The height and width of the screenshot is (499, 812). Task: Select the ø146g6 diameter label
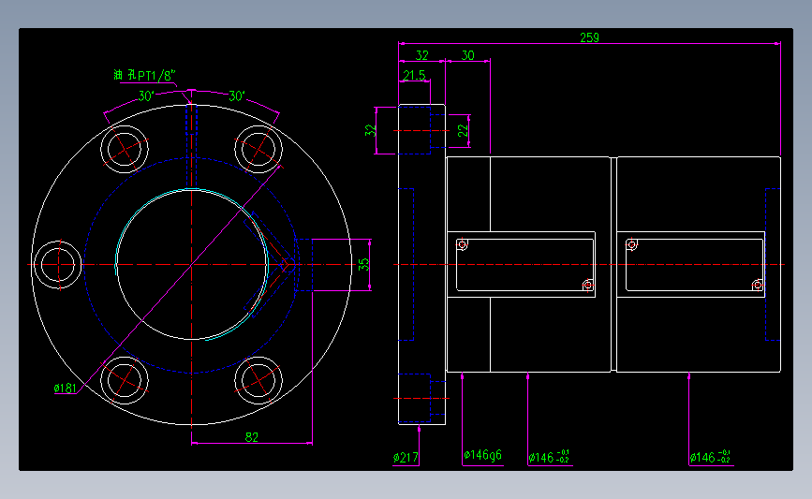point(482,455)
